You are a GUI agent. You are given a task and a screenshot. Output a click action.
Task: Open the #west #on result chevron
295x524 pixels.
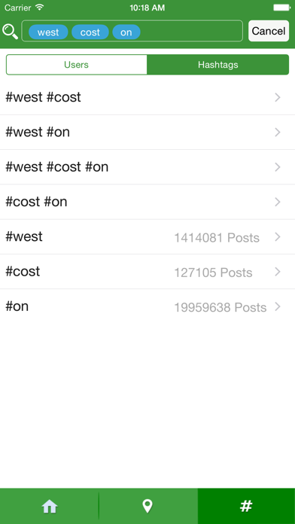[x=277, y=133]
